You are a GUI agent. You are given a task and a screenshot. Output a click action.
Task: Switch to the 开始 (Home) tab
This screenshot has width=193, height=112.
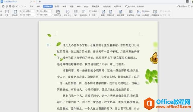(32, 6)
